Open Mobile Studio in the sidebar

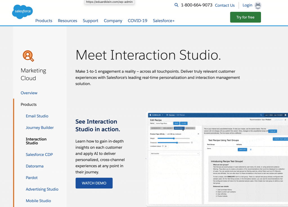(38, 201)
